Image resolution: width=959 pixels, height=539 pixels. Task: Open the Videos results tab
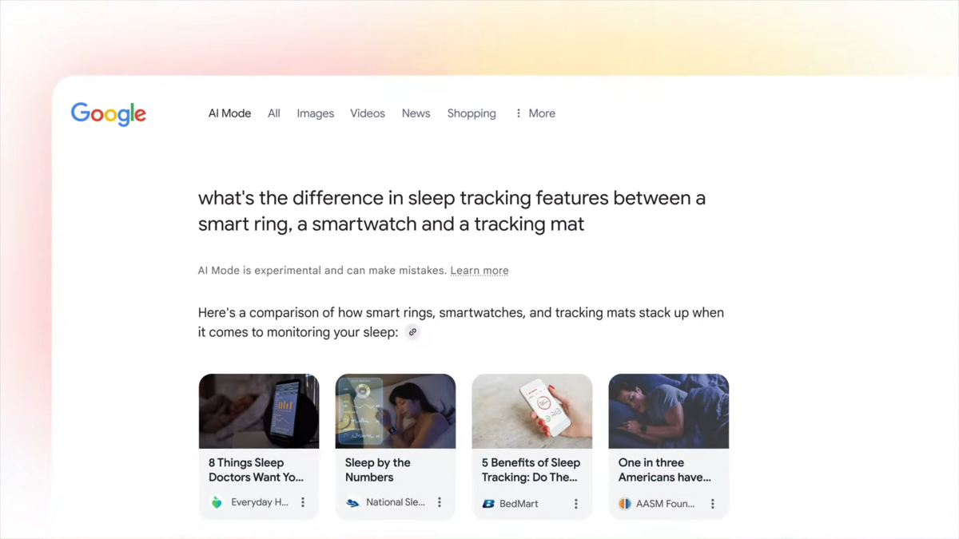(367, 113)
